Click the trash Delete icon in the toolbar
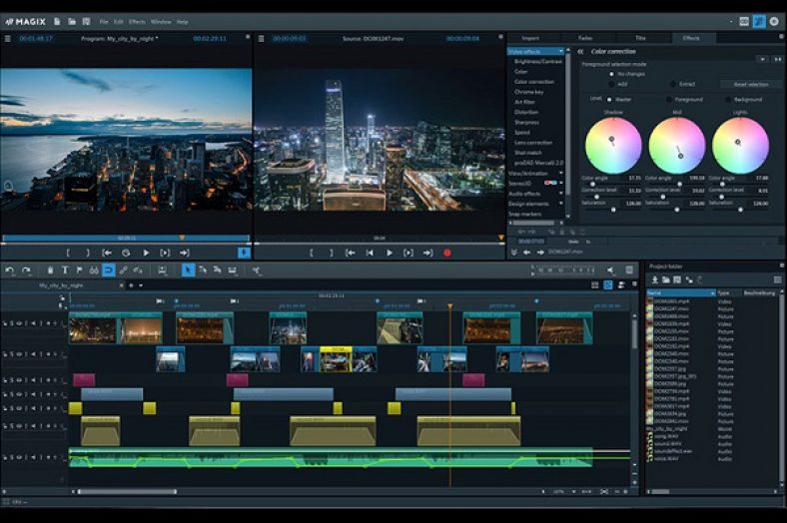 pyautogui.click(x=51, y=270)
